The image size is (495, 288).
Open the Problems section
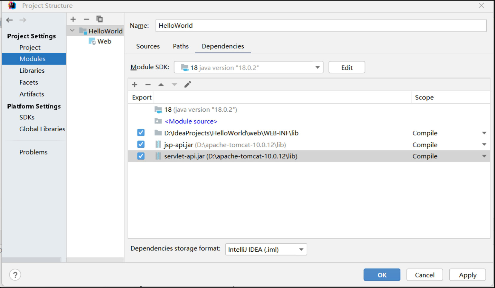34,152
